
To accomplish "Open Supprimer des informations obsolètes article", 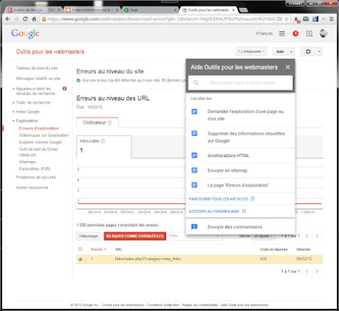I will click(x=246, y=137).
